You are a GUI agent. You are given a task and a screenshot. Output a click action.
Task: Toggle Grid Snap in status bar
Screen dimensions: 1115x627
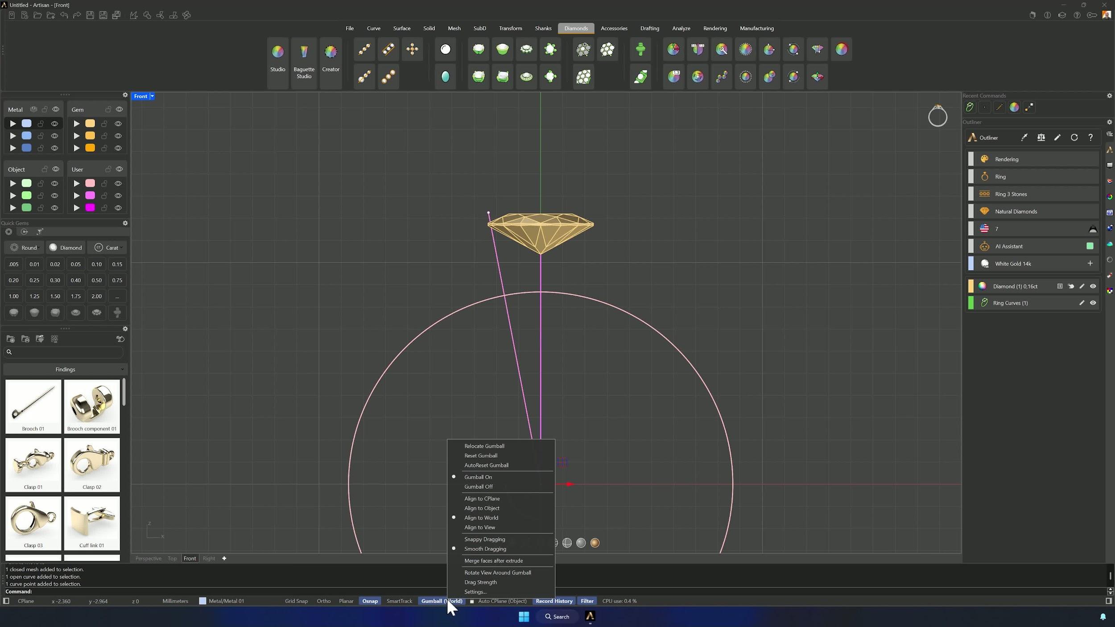[x=296, y=601]
